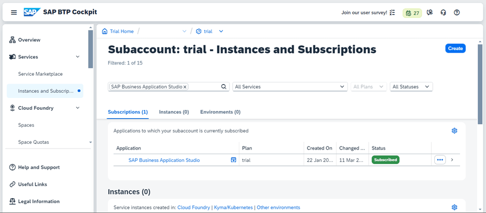Click the Kyma/Kubernetes link
The image size is (486, 213).
(x=233, y=207)
